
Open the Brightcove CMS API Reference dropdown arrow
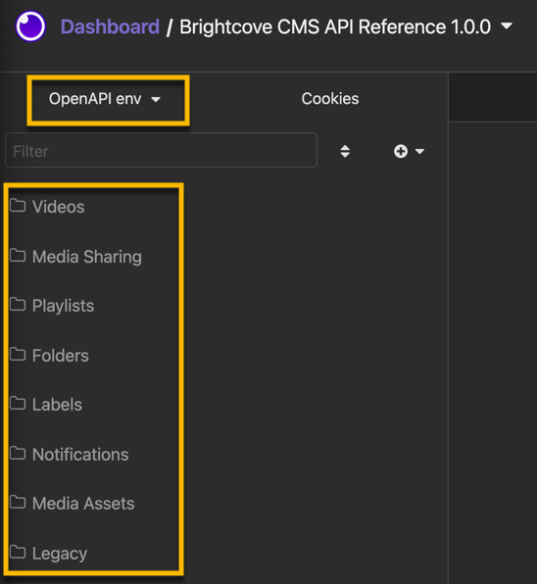(507, 26)
